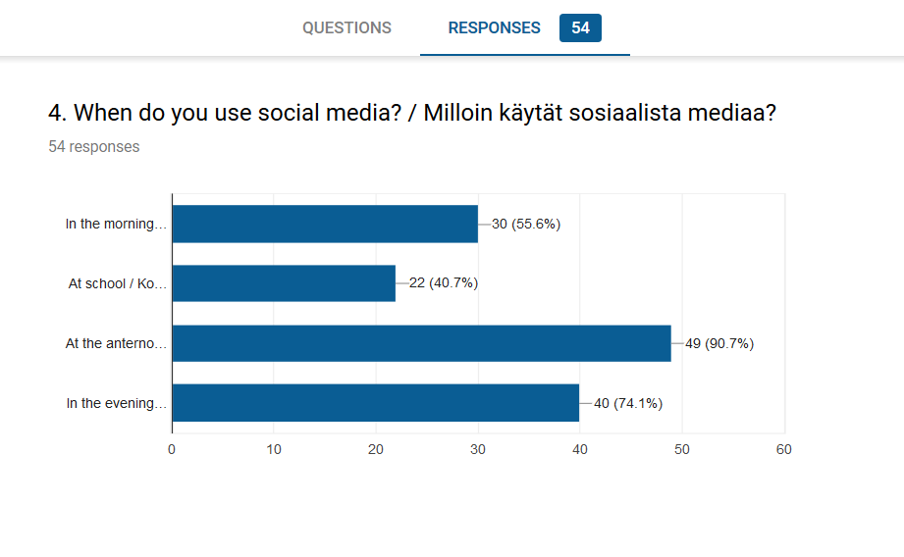This screenshot has width=904, height=557.
Task: Click the longest bar with 49 responses
Action: (x=421, y=343)
